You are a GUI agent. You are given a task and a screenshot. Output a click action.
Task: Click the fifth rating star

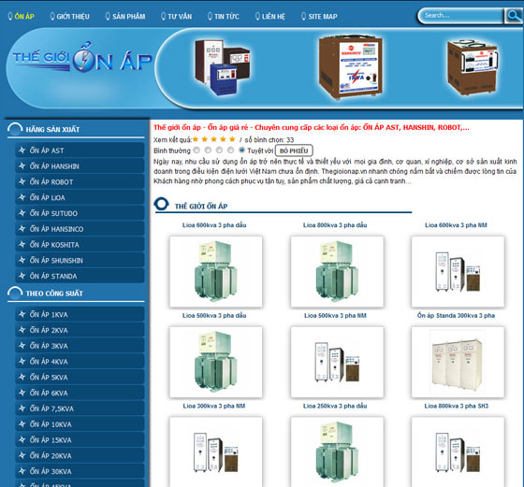[232, 139]
